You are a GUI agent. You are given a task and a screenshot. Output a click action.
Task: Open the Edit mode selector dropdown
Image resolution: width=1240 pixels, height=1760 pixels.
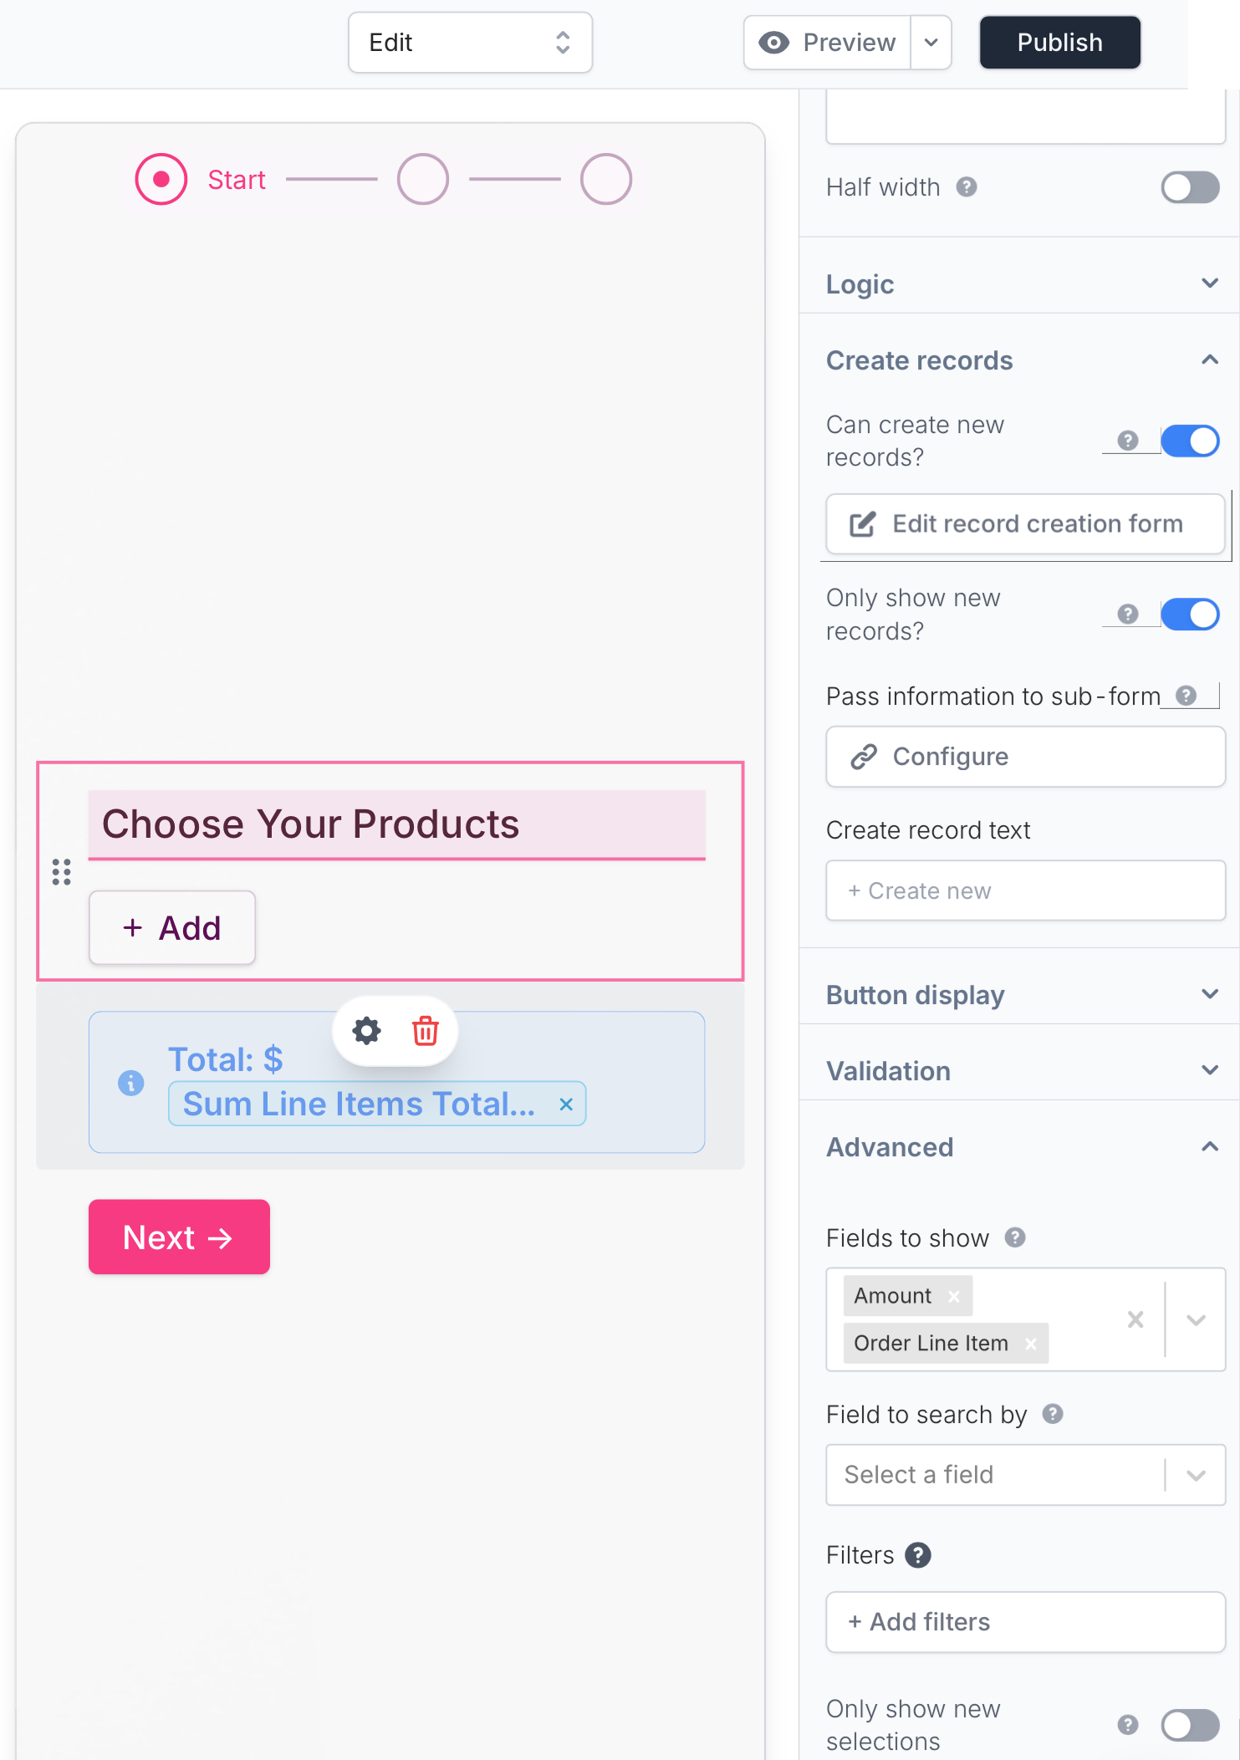[x=470, y=43]
